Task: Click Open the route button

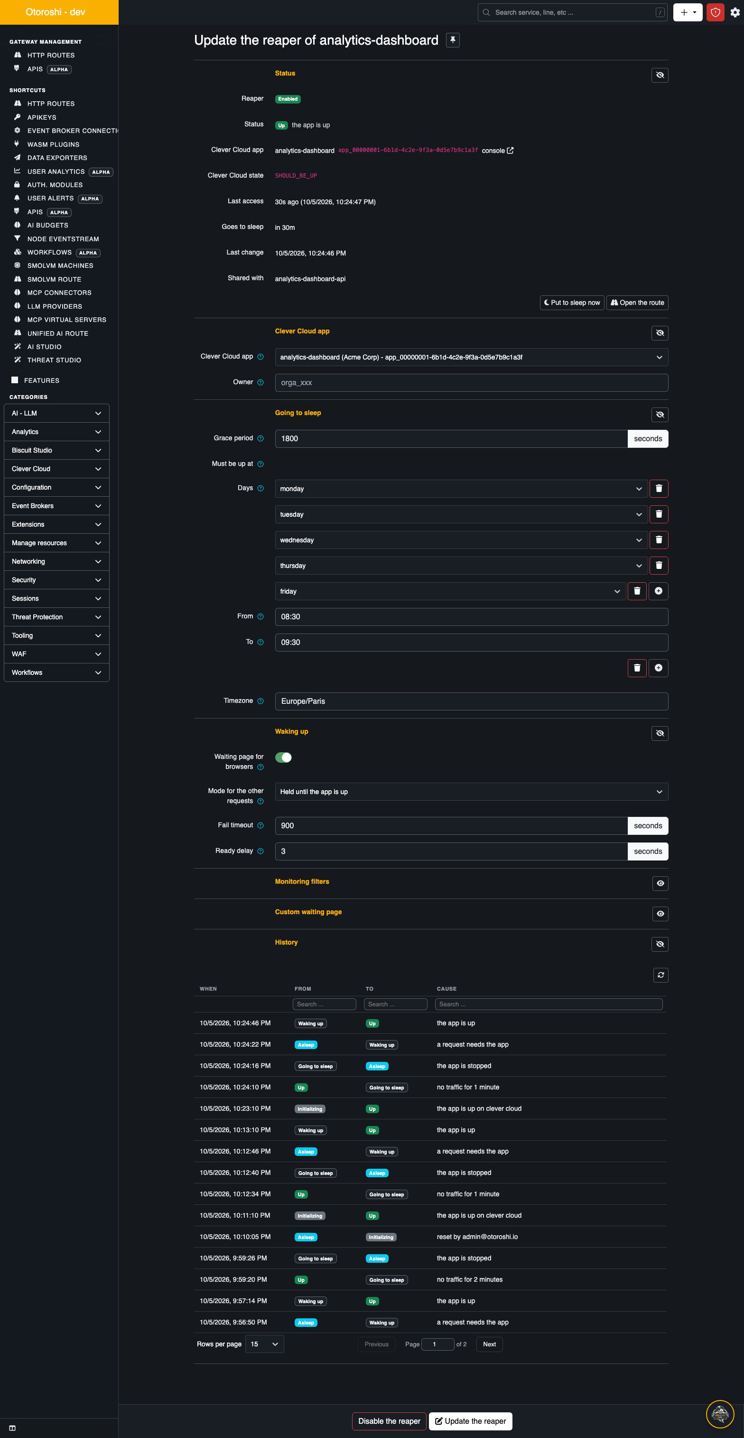Action: pyautogui.click(x=637, y=303)
